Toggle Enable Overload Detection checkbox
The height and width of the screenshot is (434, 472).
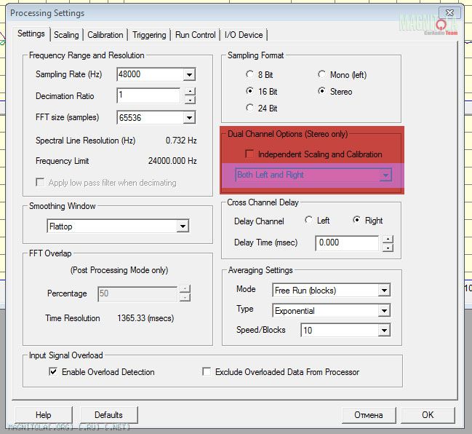[x=53, y=371]
